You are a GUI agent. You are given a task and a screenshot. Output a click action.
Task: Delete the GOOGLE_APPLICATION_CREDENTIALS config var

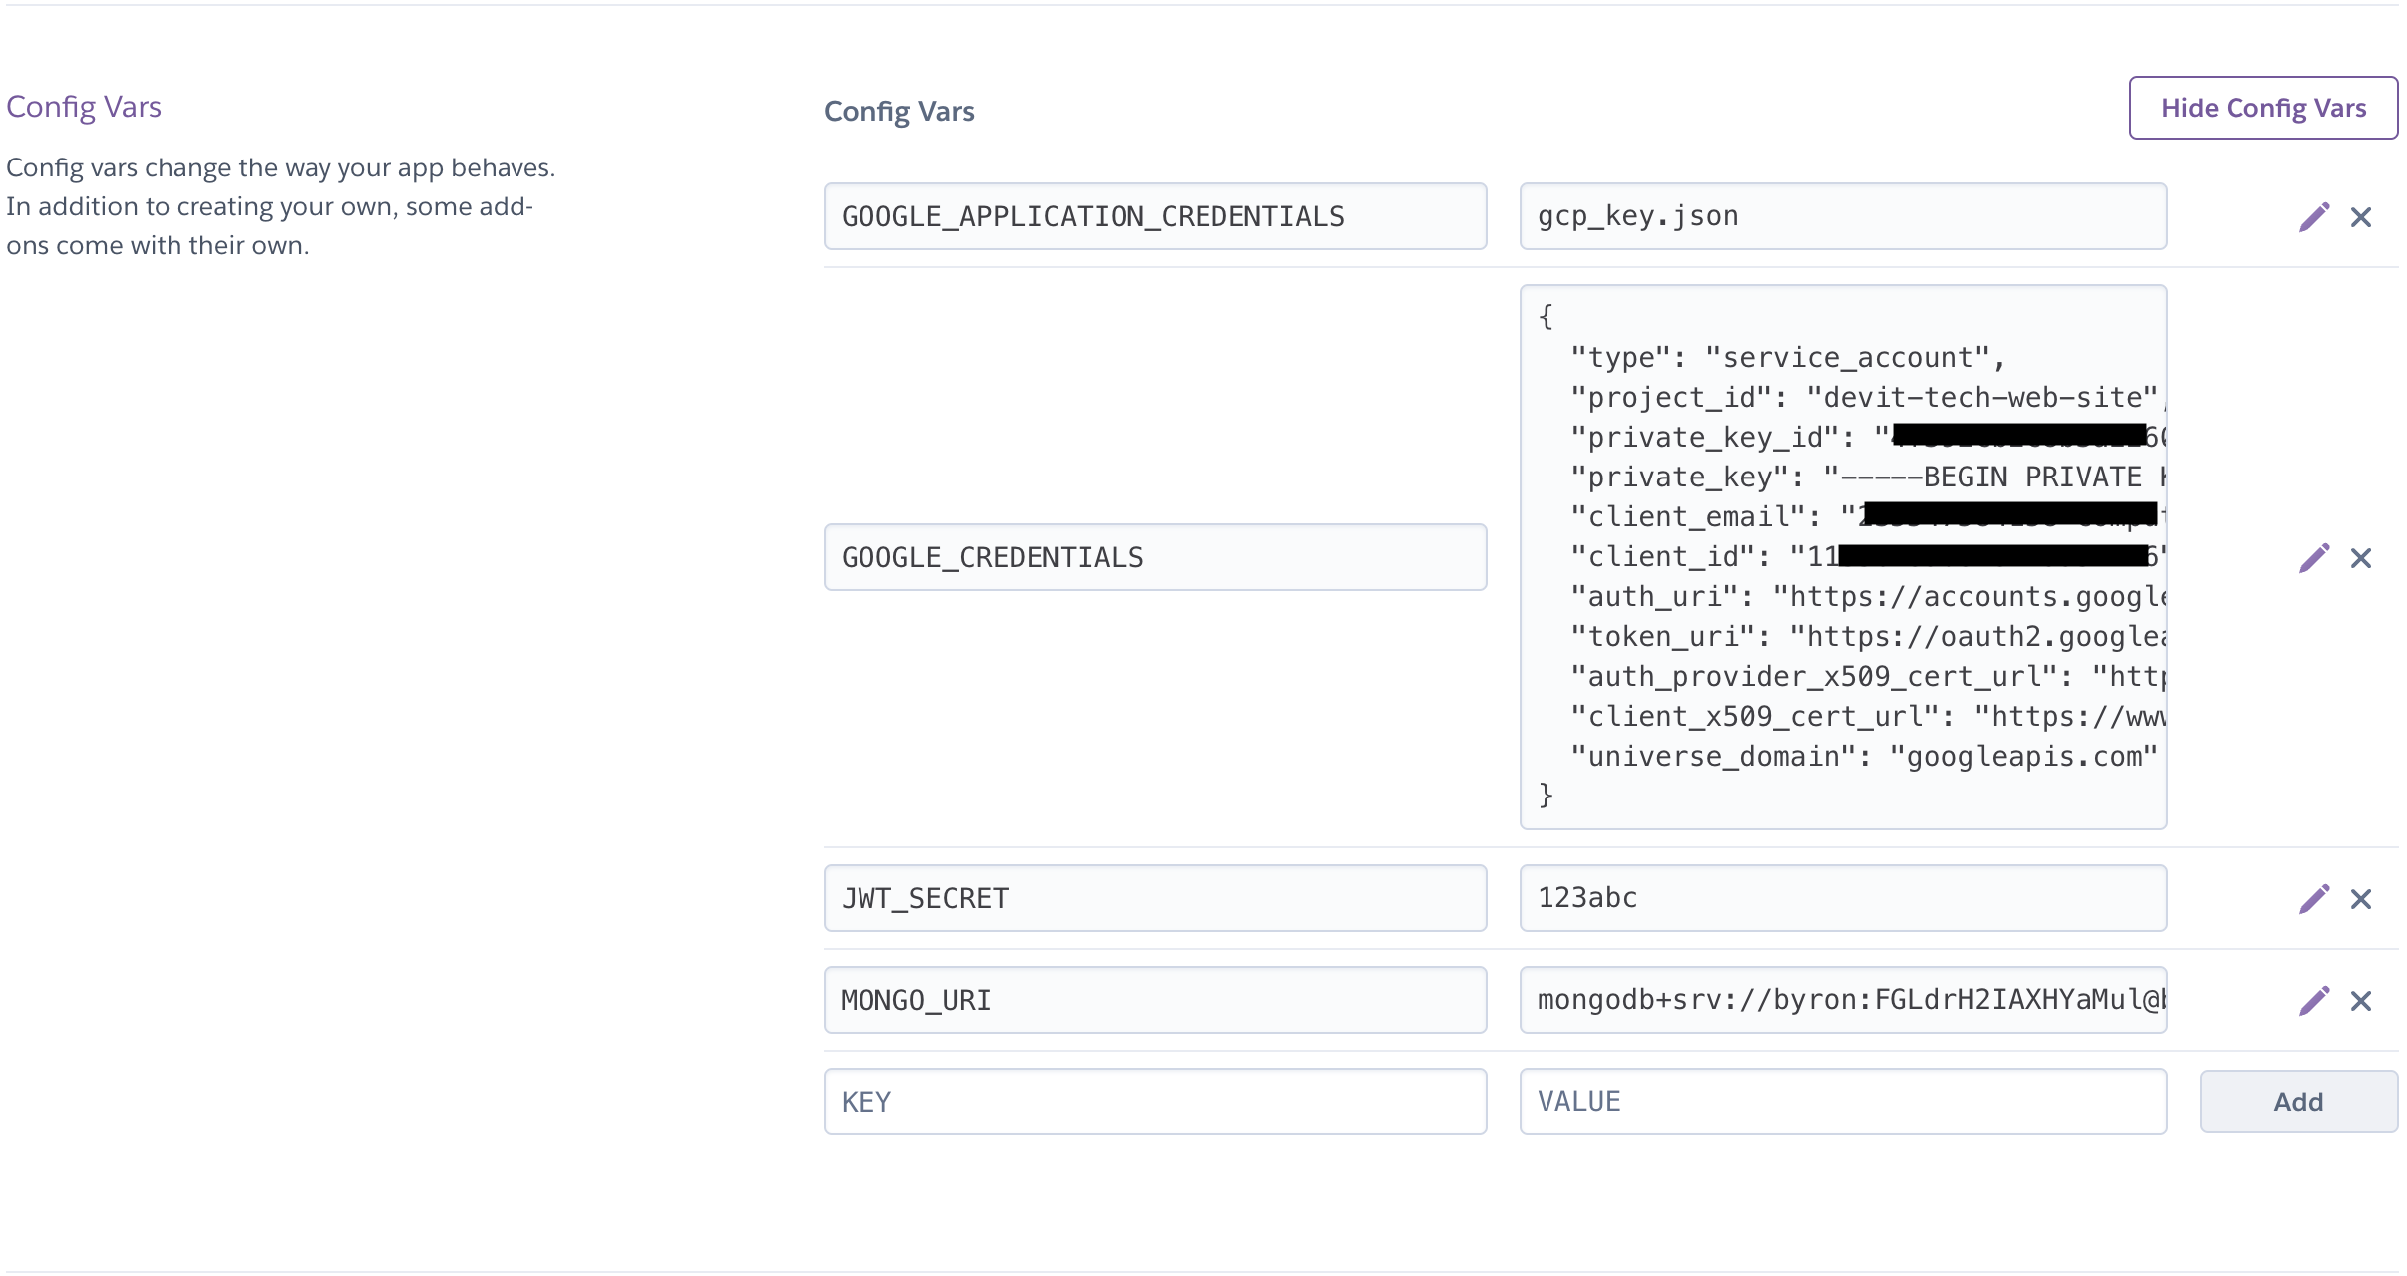2361,216
